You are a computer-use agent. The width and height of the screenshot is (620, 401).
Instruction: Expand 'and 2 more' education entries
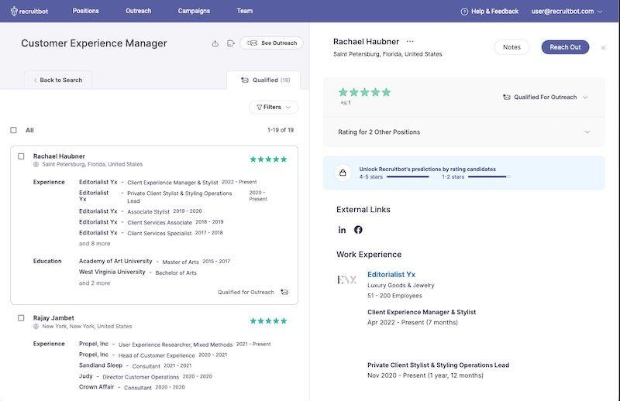click(95, 283)
